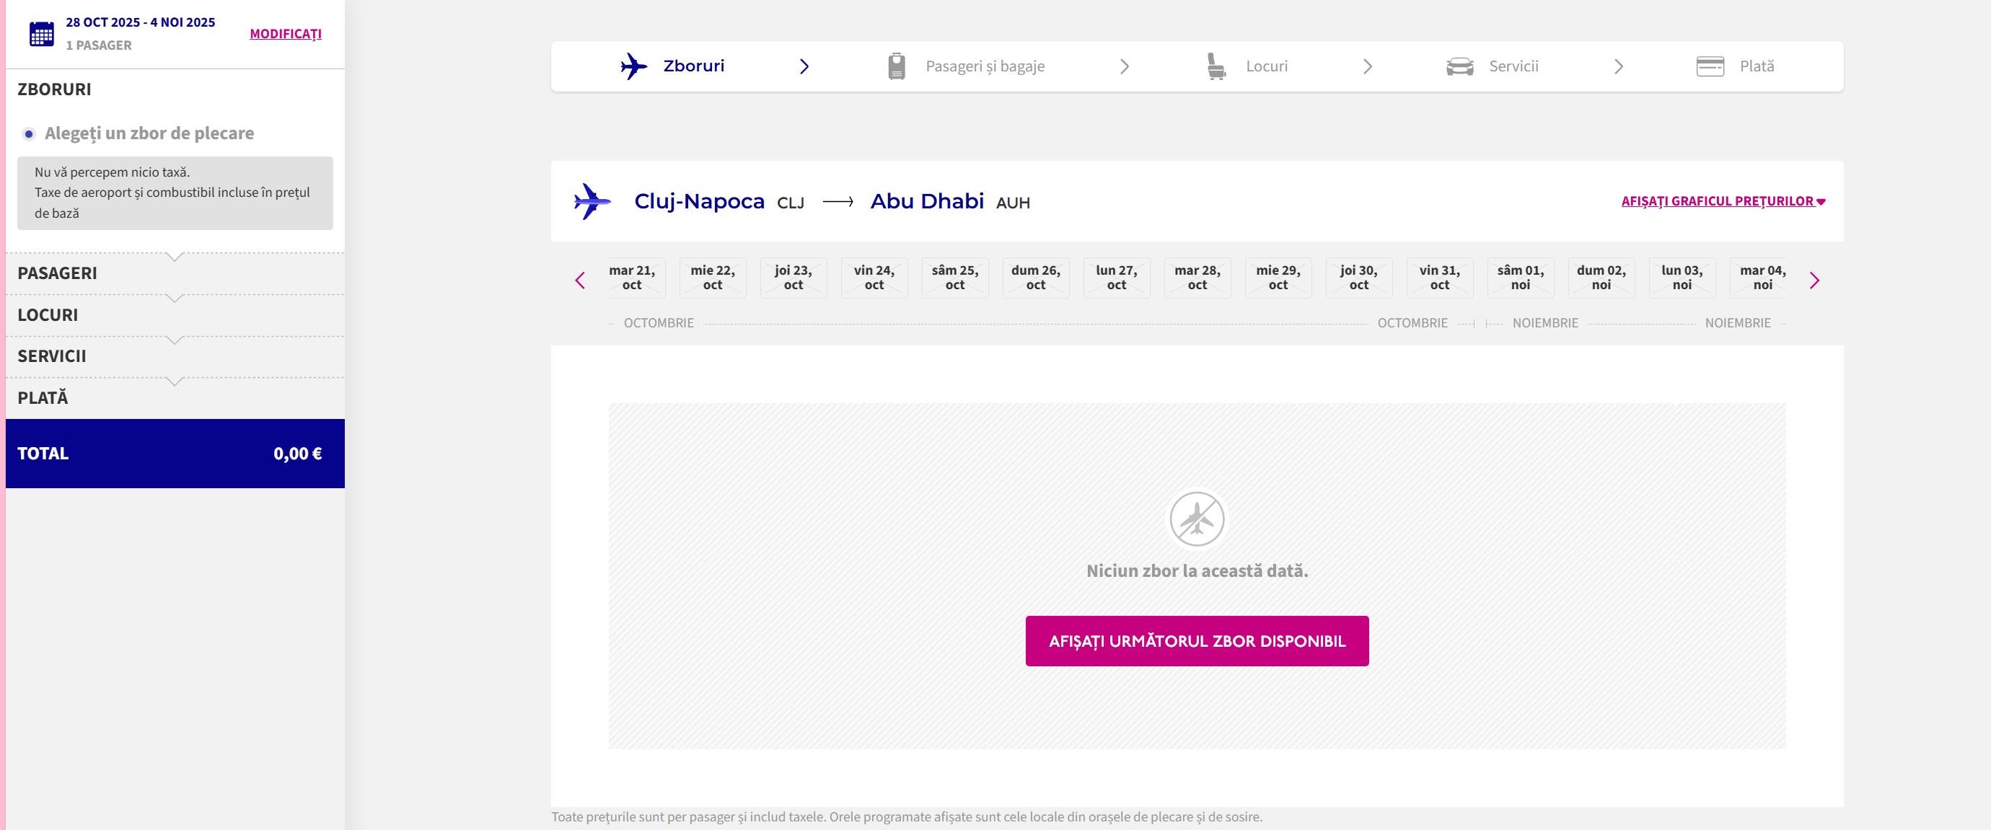Screen dimensions: 1991x830
Task: Click the luggage icon for Pasageri și bagaje
Action: [897, 66]
